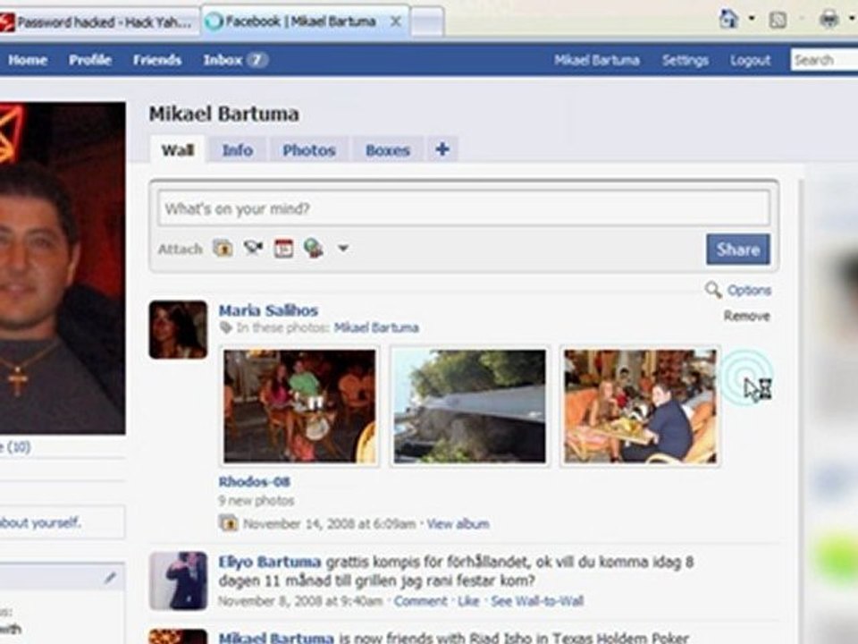Click Mikael Bartuma link in friends story
The height and width of the screenshot is (644, 858).
point(276,638)
